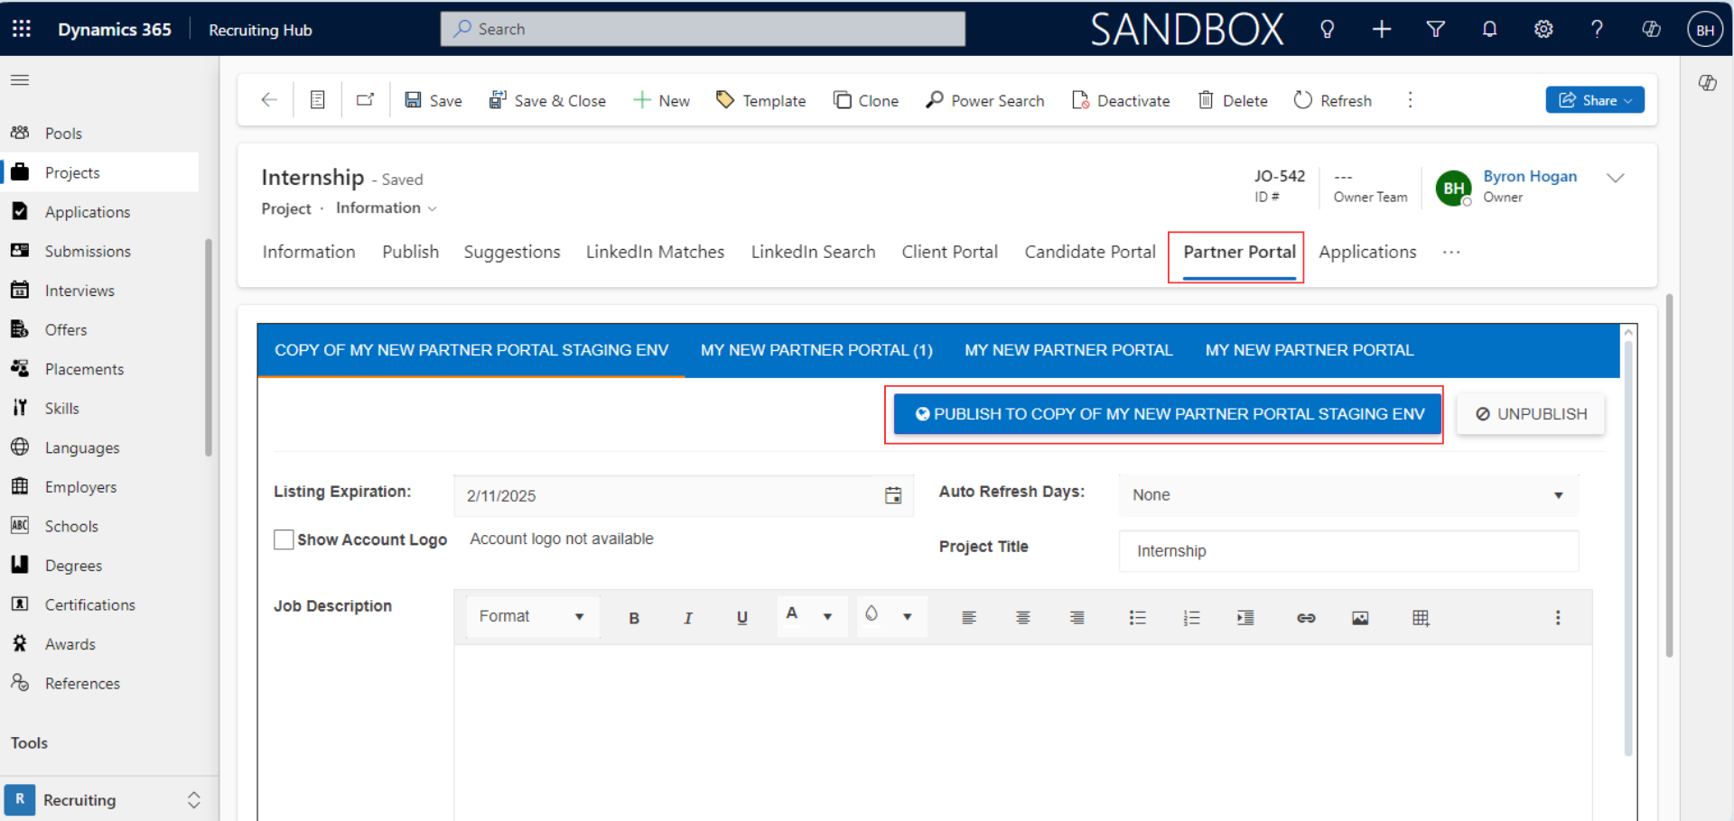Open the advanced find filter icon

pos(1435,29)
